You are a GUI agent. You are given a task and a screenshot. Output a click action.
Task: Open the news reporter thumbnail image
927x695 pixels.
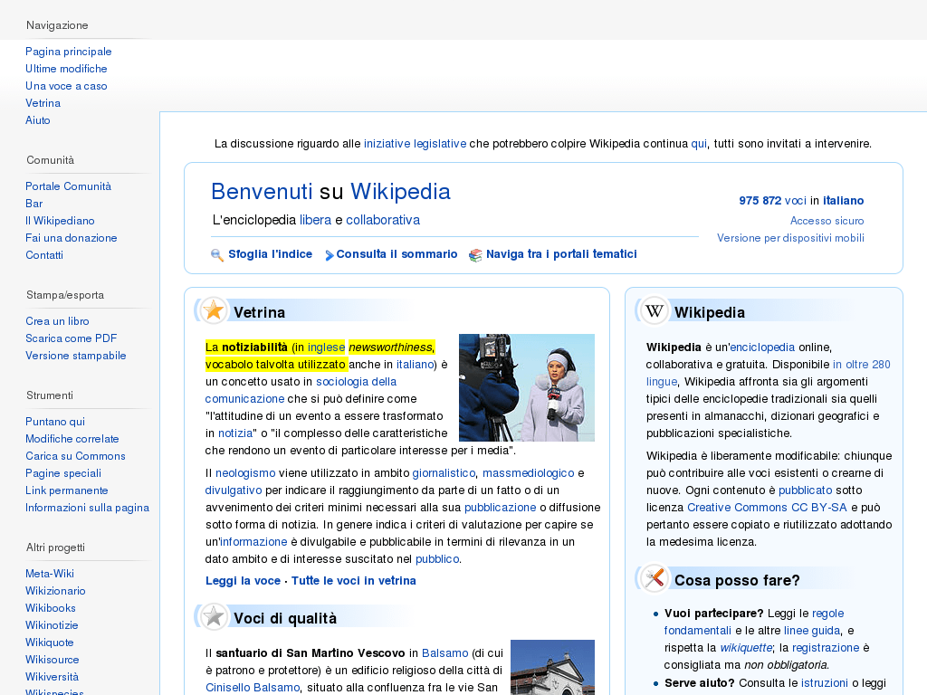click(526, 387)
